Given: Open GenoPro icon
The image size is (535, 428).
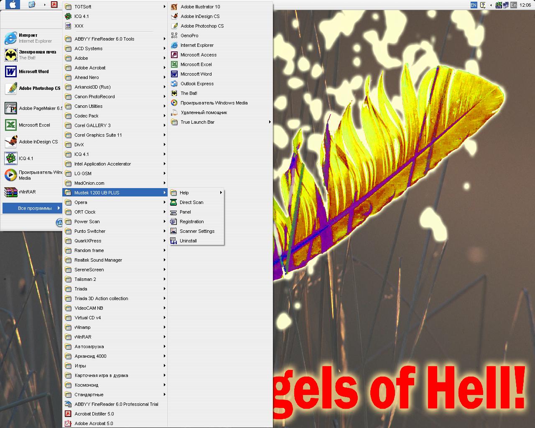Looking at the screenshot, I should tap(174, 36).
